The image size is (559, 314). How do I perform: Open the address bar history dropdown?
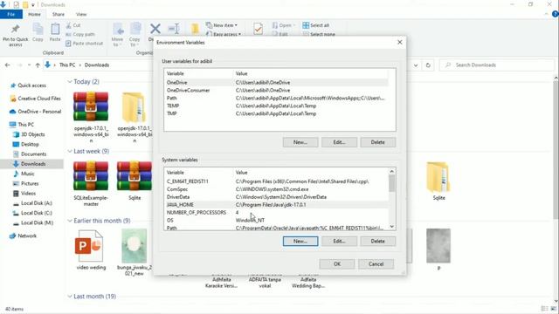(416, 65)
